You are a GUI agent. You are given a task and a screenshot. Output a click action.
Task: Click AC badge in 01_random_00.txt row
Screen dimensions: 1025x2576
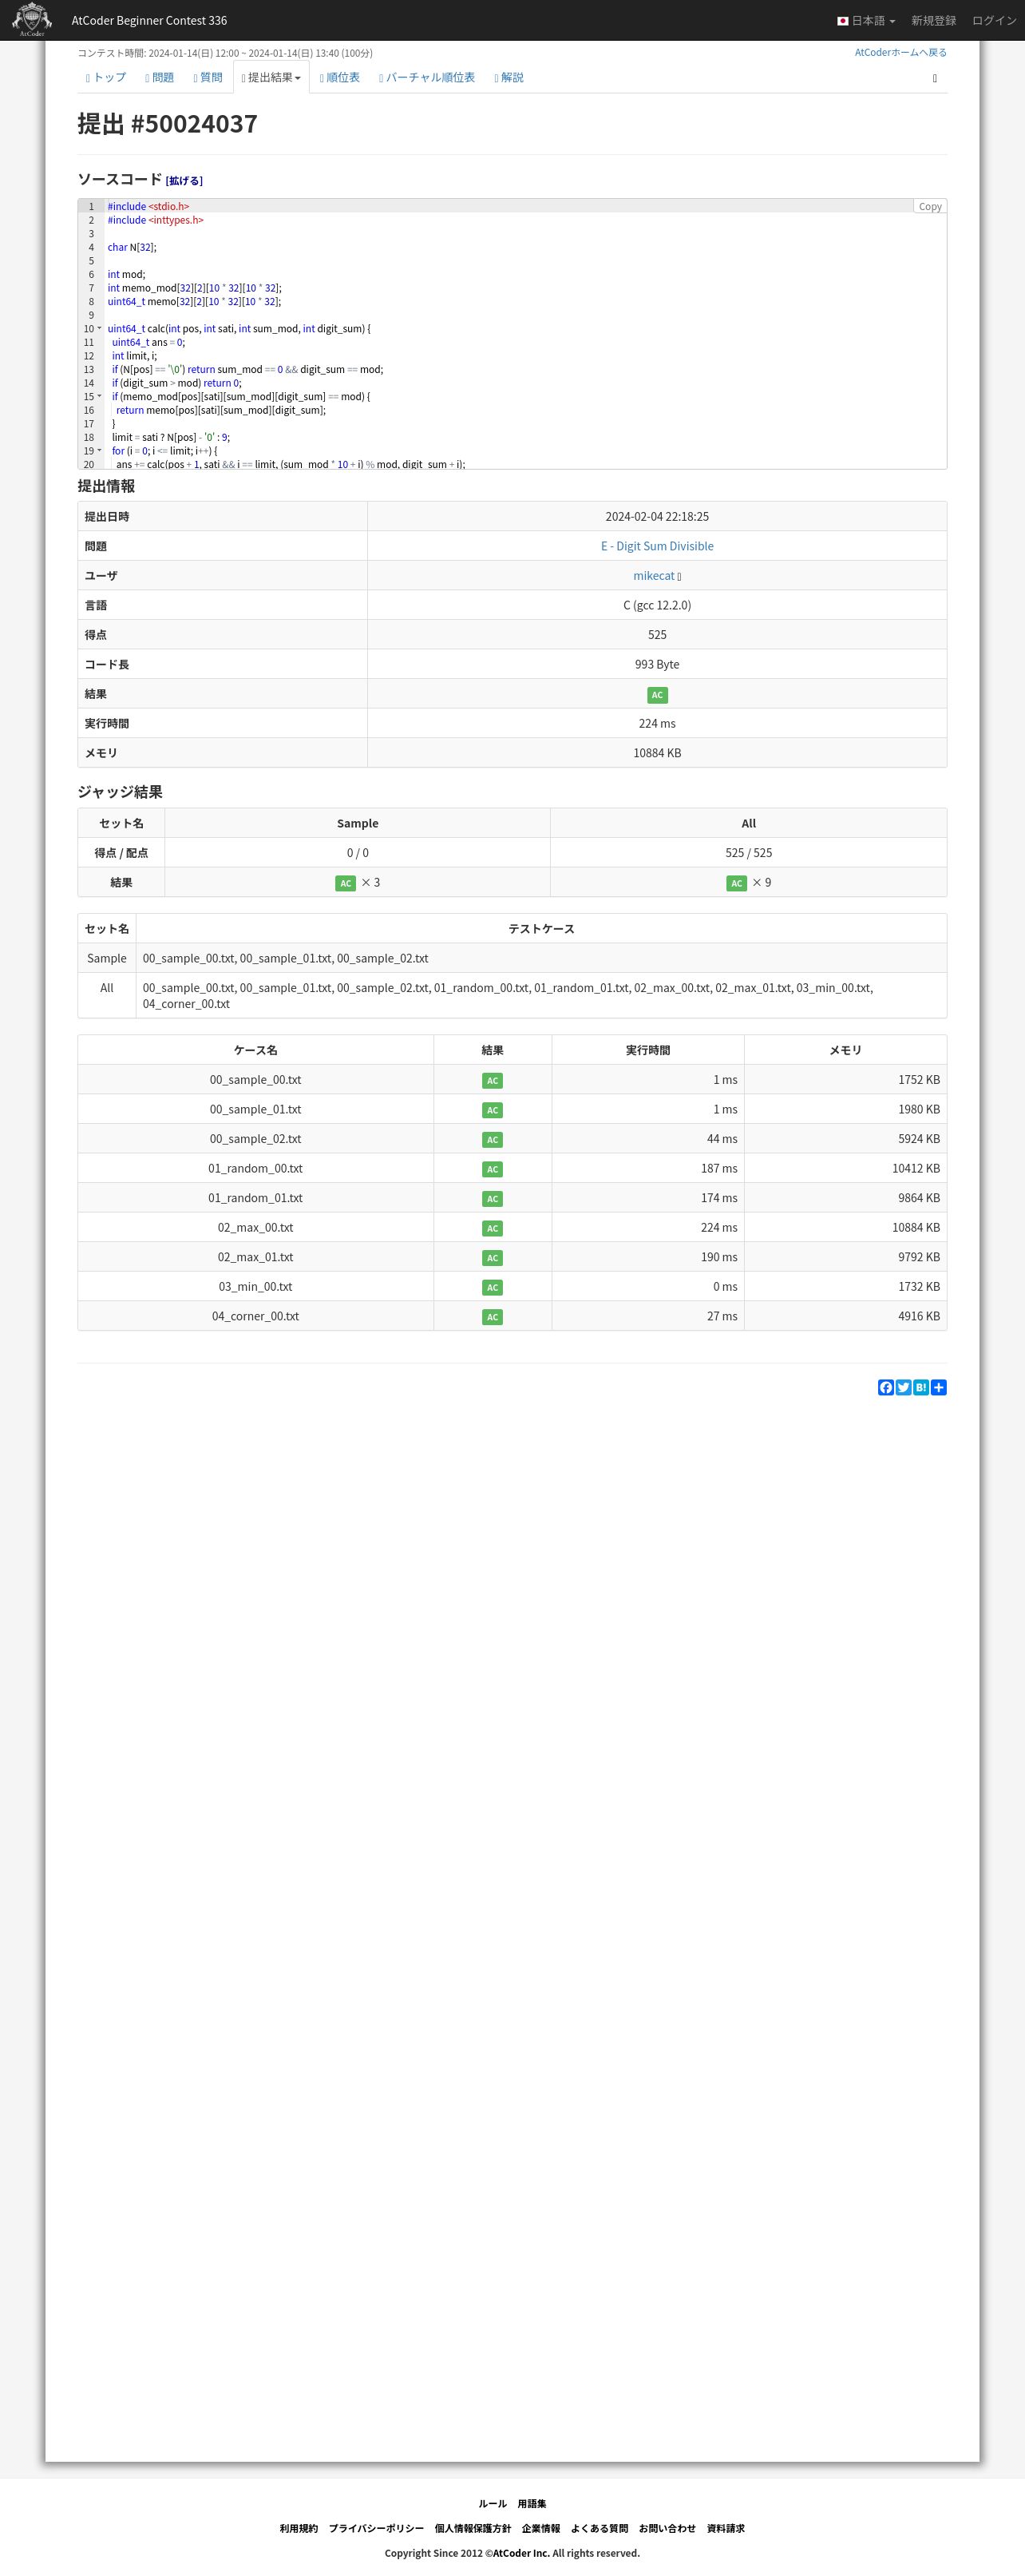492,1169
